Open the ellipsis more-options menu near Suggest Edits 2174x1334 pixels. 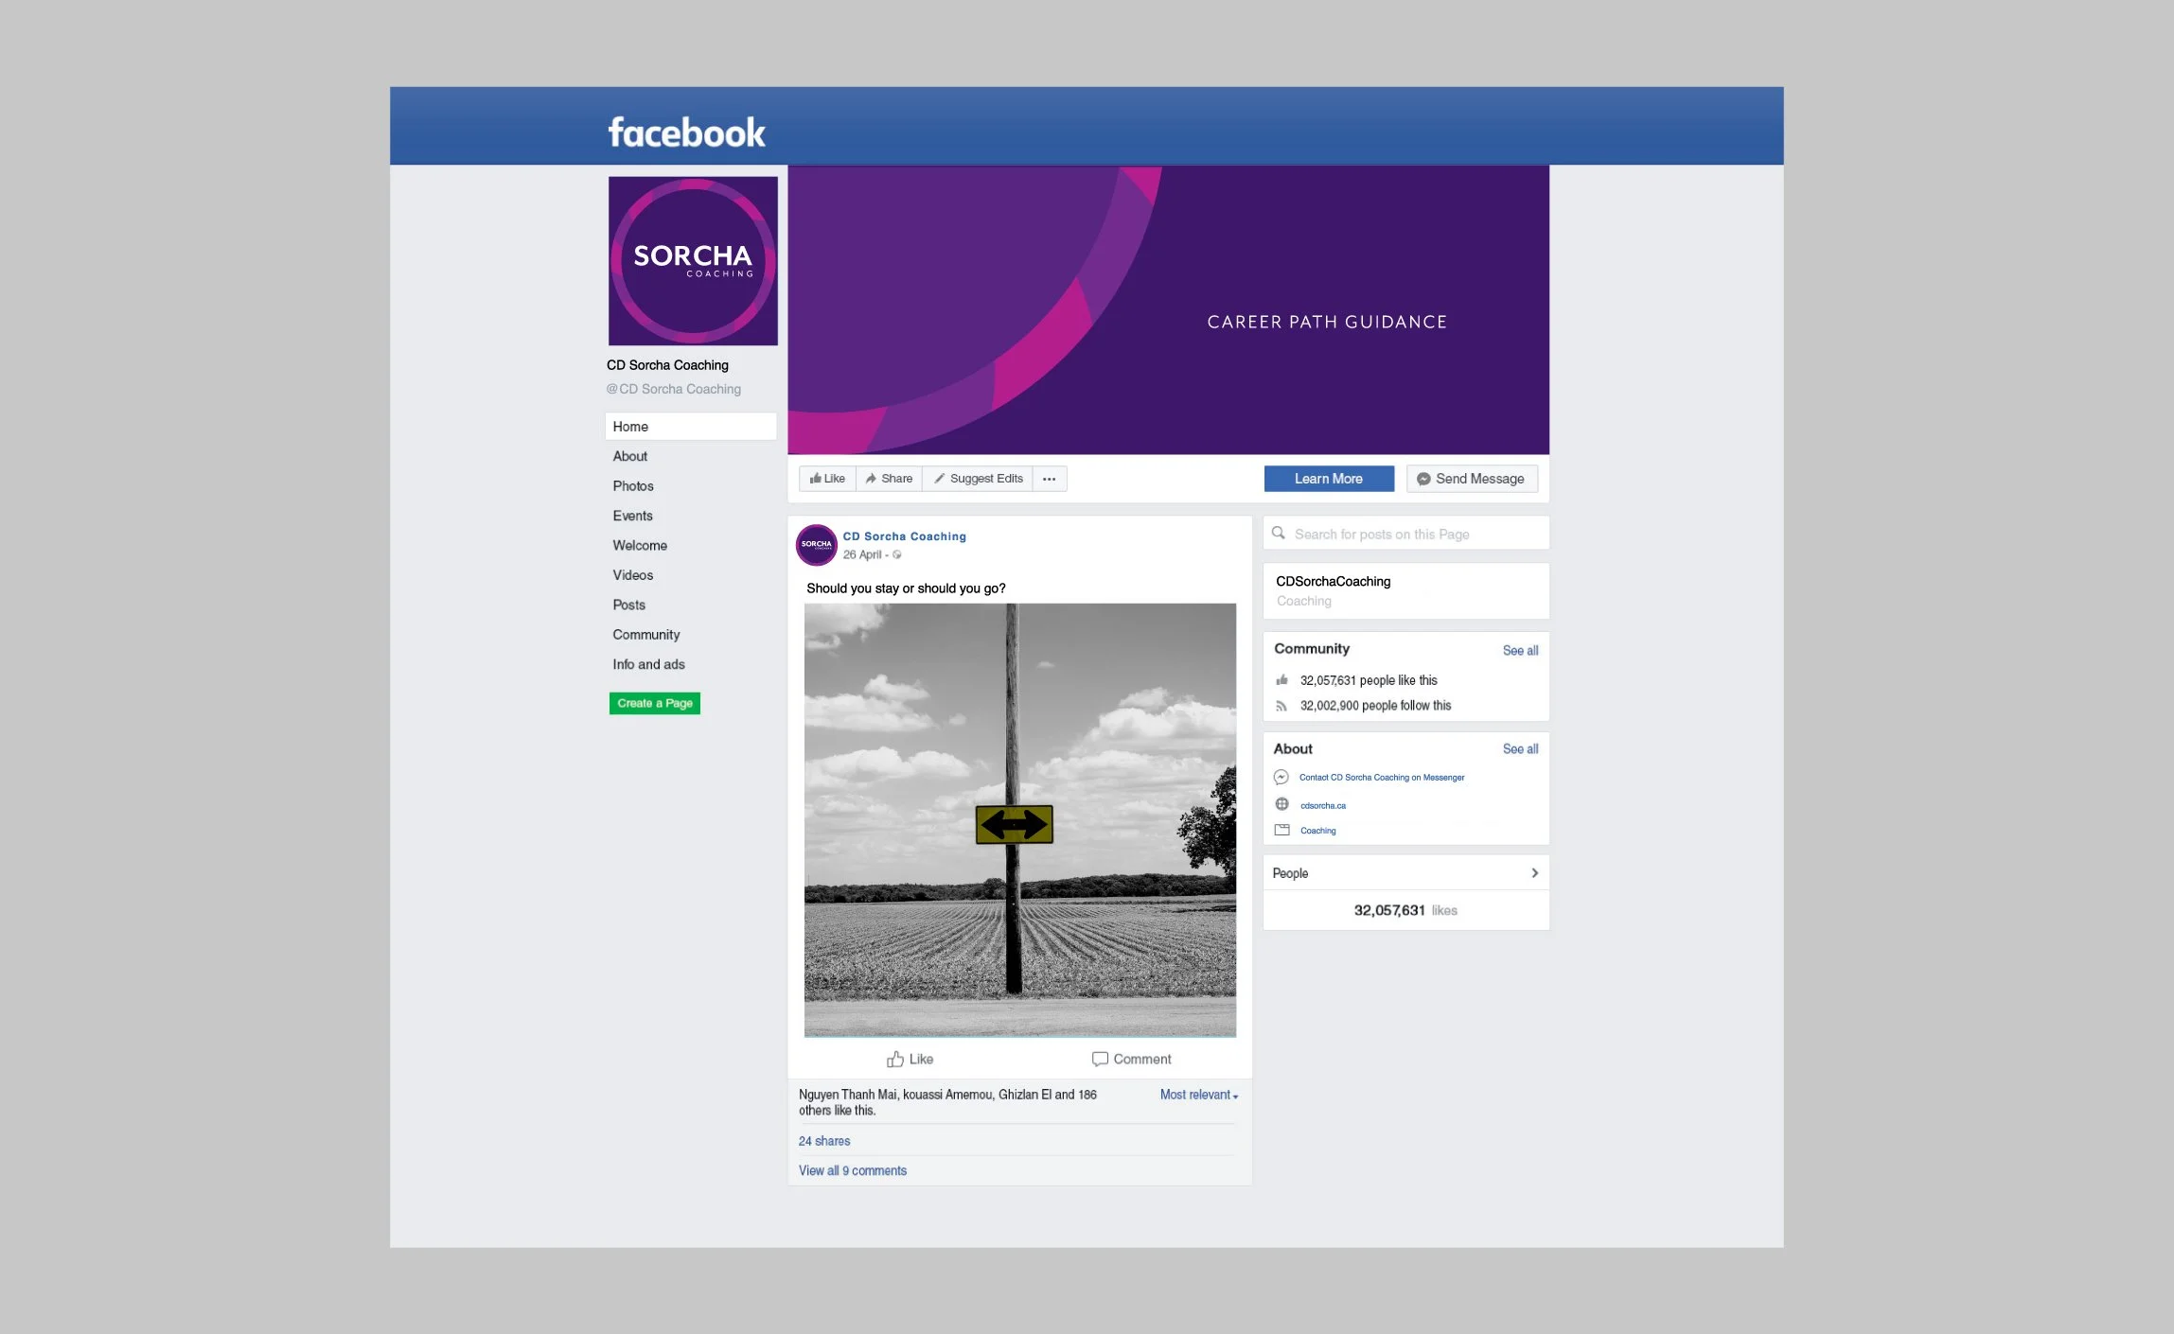coord(1049,479)
